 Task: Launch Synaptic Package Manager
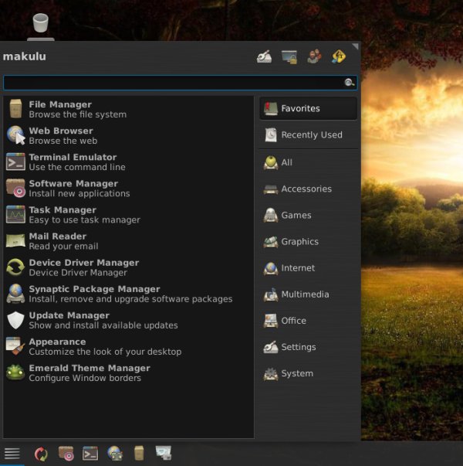pos(94,294)
